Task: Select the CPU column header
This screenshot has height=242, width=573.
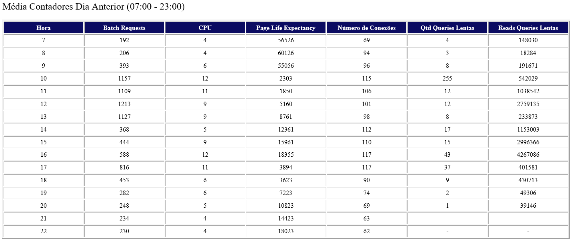Action: pyautogui.click(x=205, y=28)
